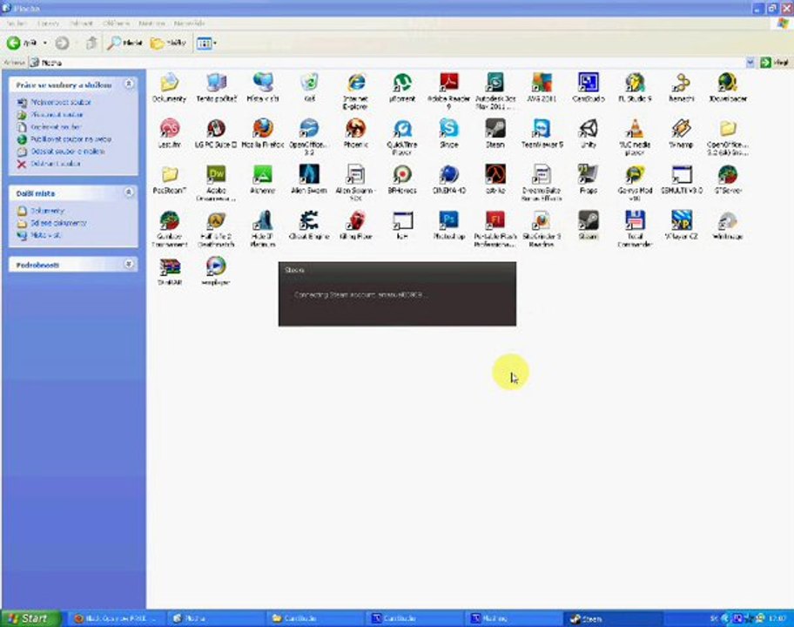
Task: Open the Zobrazit menu
Action: [81, 24]
